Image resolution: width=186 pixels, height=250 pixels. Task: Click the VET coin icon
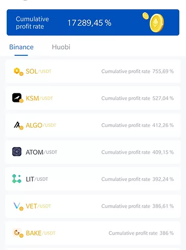[18, 206]
